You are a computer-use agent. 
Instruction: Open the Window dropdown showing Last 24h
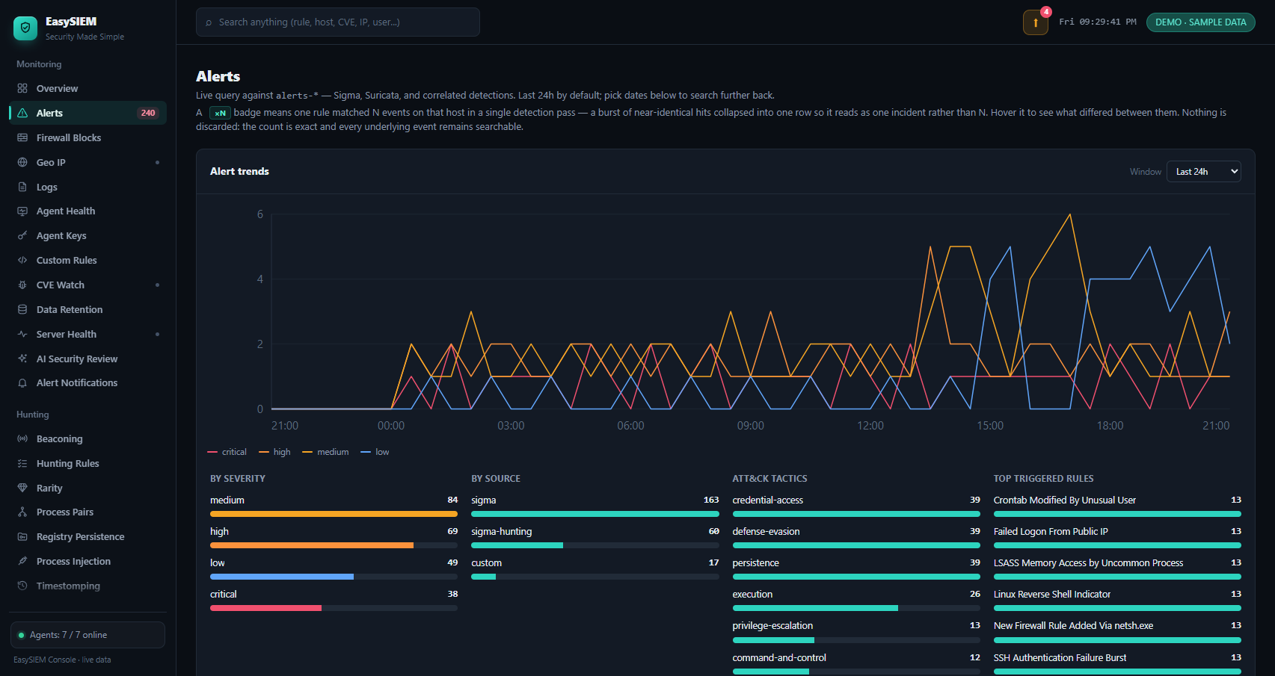click(x=1203, y=172)
